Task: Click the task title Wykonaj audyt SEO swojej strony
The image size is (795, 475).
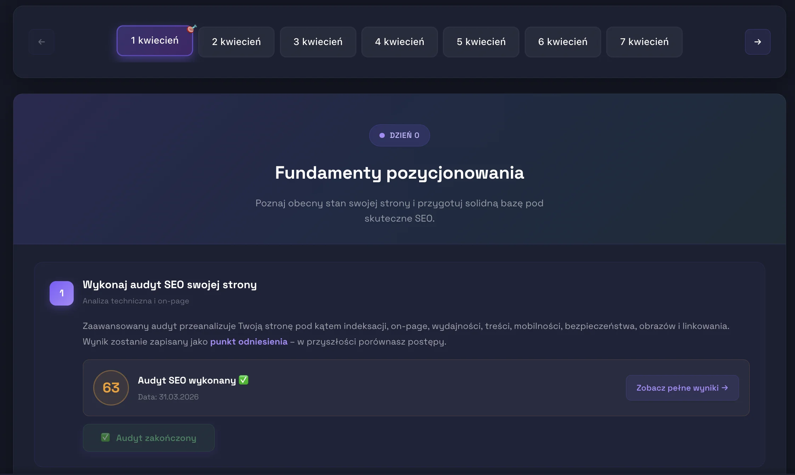Action: (x=169, y=284)
